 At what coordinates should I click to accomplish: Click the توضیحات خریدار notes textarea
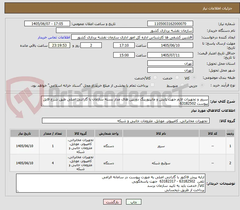click(x=111, y=183)
